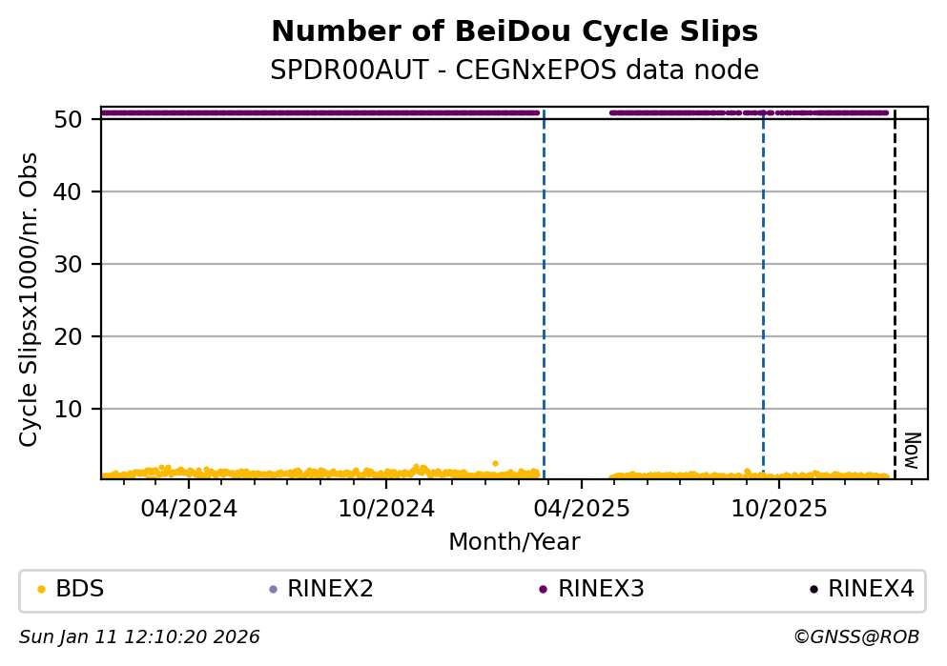
Task: Click the yellow BDS legend marker
Action: (41, 590)
